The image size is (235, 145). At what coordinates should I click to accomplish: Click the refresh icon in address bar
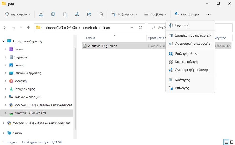pyautogui.click(x=140, y=28)
